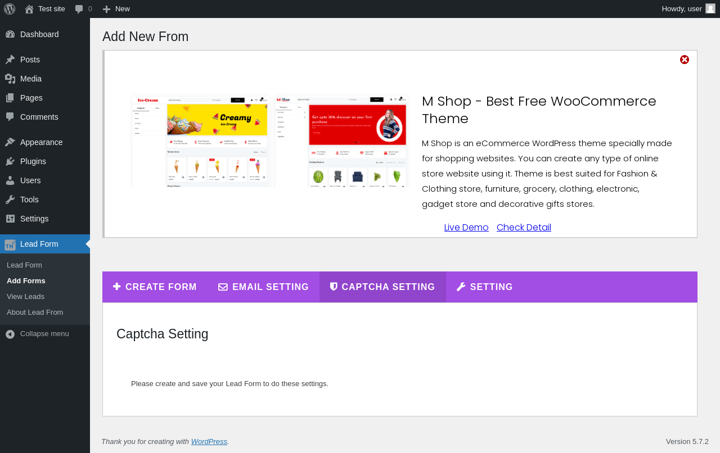The width and height of the screenshot is (720, 453).
Task: Click the WordPress footer link
Action: [x=209, y=442]
